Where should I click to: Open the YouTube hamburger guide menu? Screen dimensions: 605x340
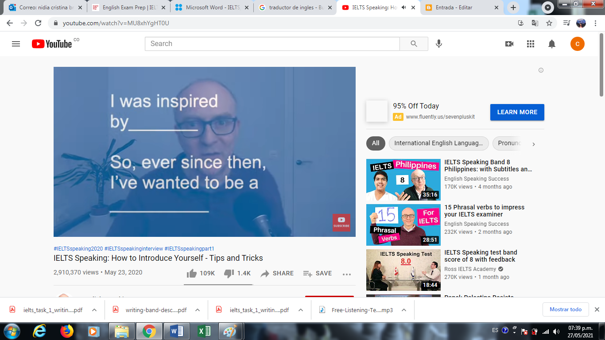16,44
